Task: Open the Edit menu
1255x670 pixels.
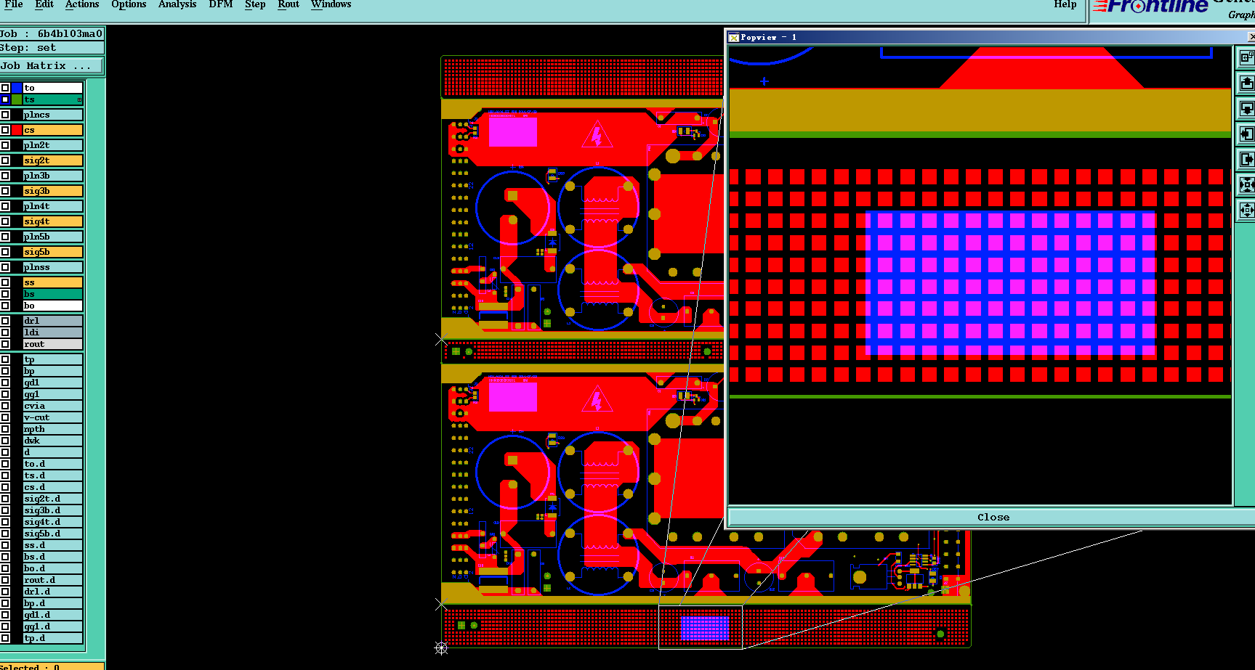Action: [44, 4]
